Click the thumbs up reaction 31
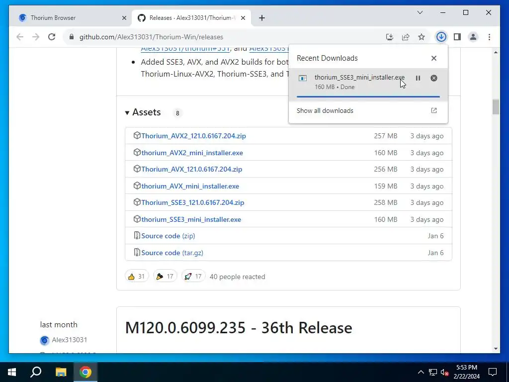The image size is (509, 382). click(x=137, y=276)
